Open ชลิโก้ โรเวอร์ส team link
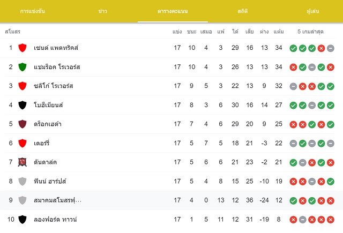343x233 pixels. 54,86
